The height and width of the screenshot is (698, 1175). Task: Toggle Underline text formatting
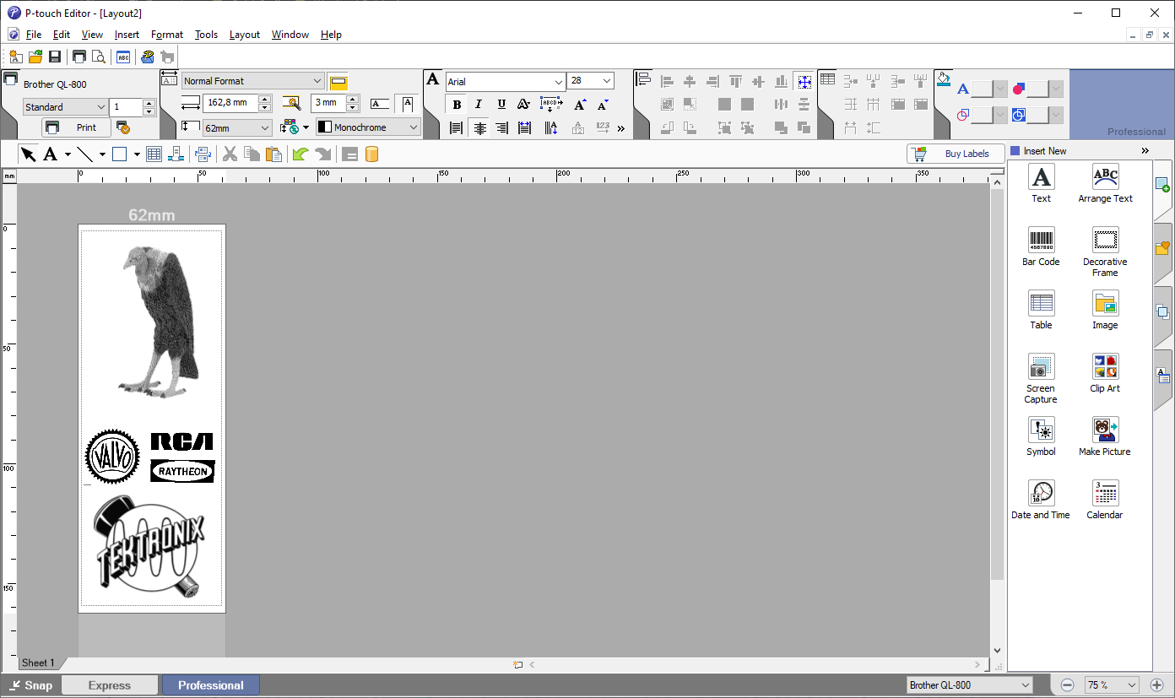point(501,105)
